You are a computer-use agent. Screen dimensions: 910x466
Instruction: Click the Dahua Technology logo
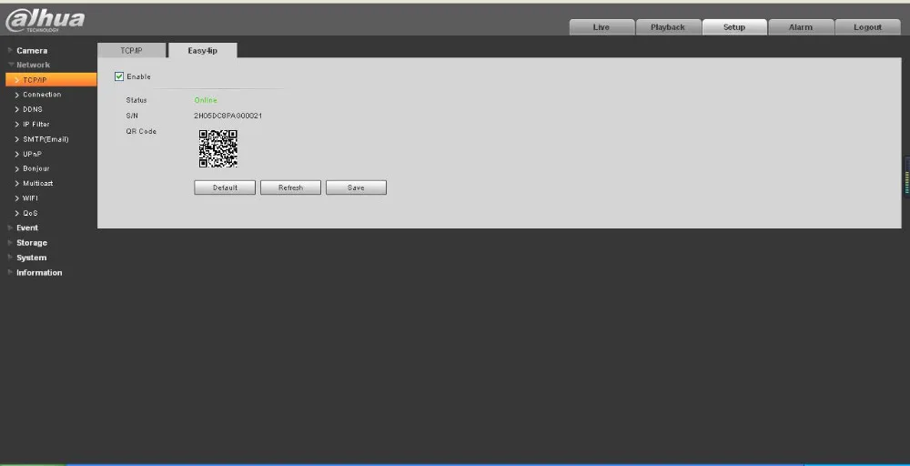[45, 20]
